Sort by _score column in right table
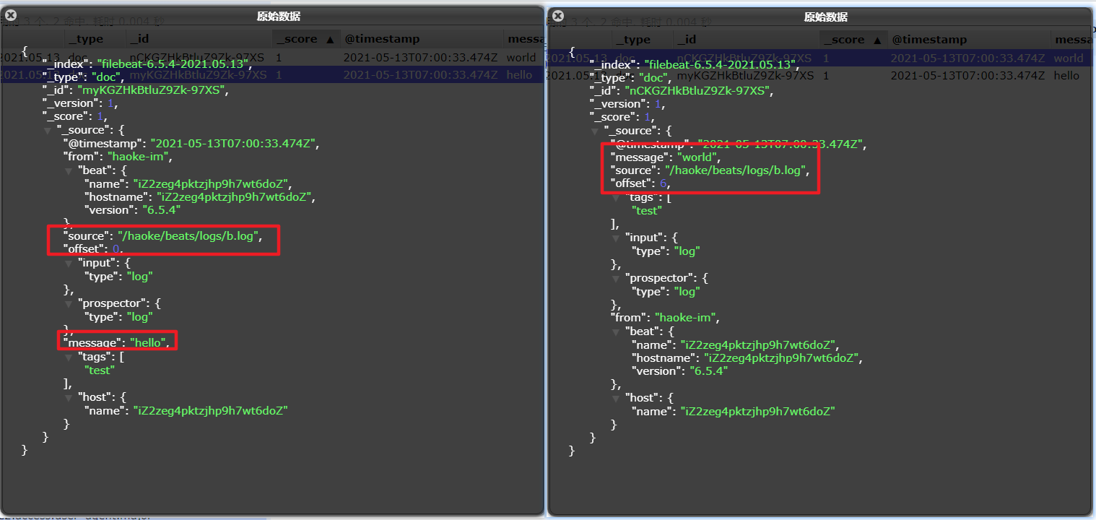 (853, 39)
